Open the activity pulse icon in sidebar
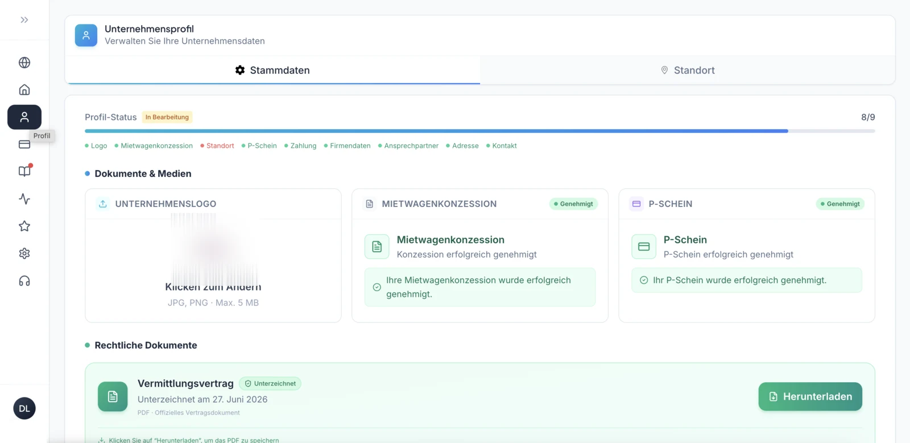Screen dimensions: 910x443 click(24, 199)
